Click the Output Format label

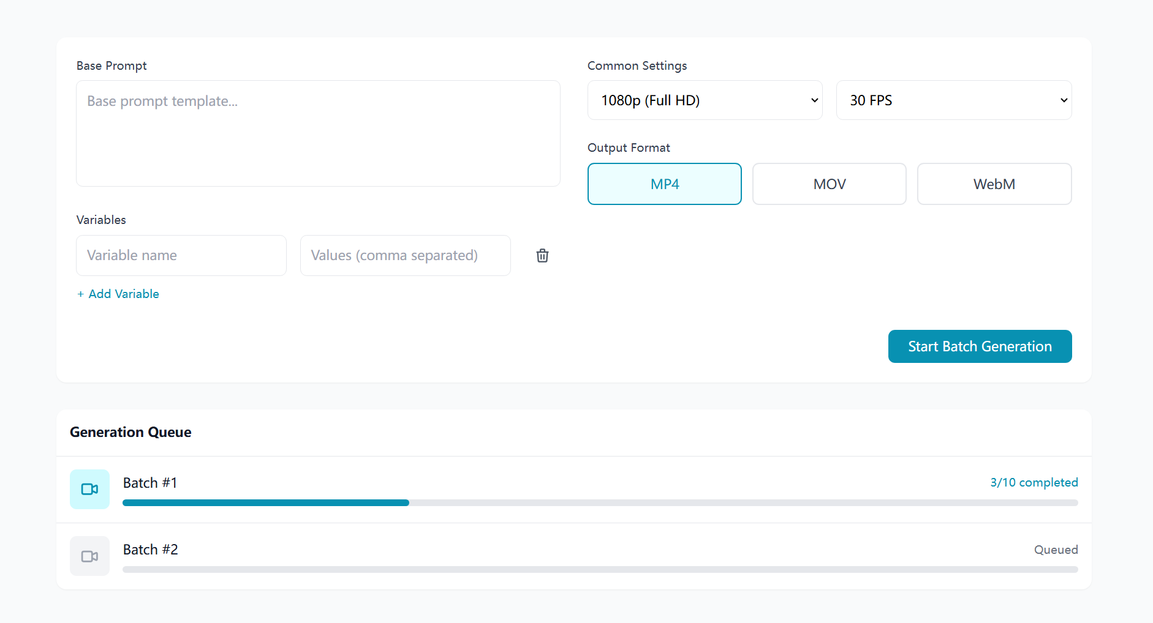point(629,147)
